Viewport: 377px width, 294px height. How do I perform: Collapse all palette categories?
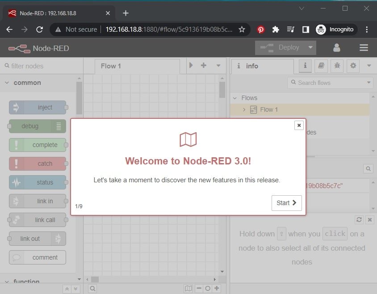click(x=67, y=289)
